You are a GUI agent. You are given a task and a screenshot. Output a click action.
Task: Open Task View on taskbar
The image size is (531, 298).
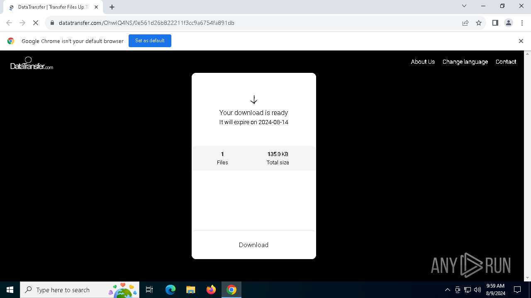coord(149,290)
